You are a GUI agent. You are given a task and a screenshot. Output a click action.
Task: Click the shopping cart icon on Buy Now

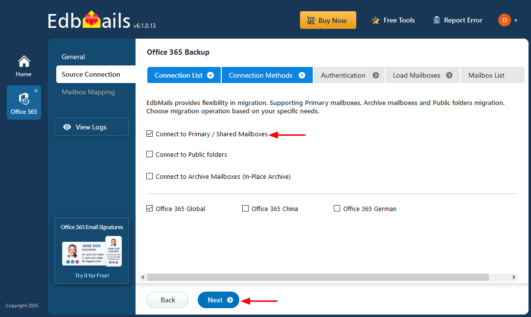(311, 21)
